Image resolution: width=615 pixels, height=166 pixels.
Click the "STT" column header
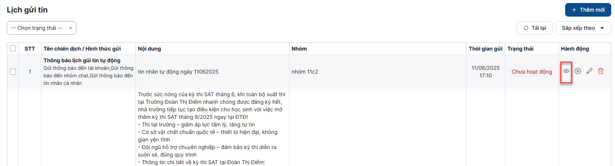tap(30, 49)
